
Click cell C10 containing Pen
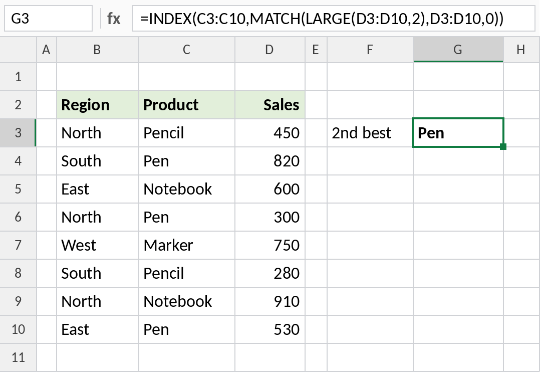187,329
